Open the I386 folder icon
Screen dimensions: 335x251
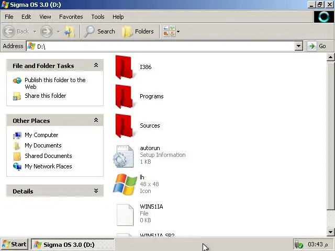coord(124,67)
